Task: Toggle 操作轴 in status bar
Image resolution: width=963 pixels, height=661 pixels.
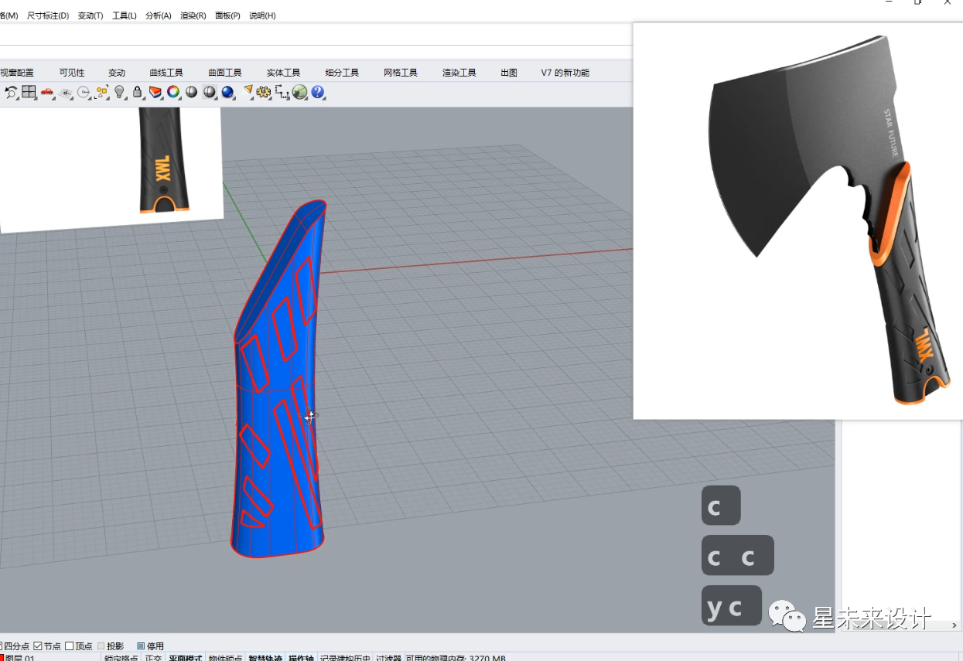Action: tap(302, 658)
